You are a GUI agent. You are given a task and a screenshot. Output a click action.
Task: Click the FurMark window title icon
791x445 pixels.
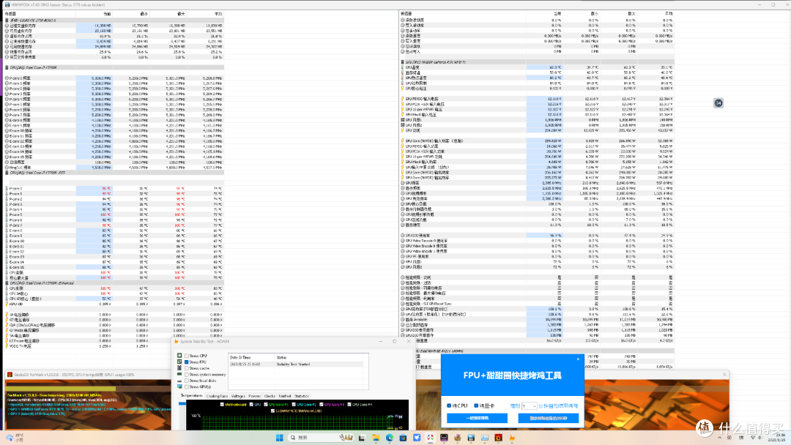point(10,375)
